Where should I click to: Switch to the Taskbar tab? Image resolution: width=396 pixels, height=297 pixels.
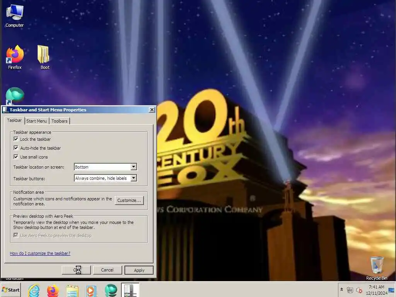[14, 121]
